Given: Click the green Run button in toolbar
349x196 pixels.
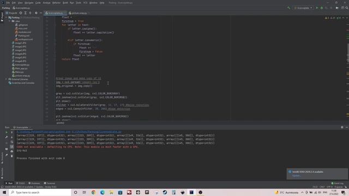Looking at the screenshot, I should point(317,8).
